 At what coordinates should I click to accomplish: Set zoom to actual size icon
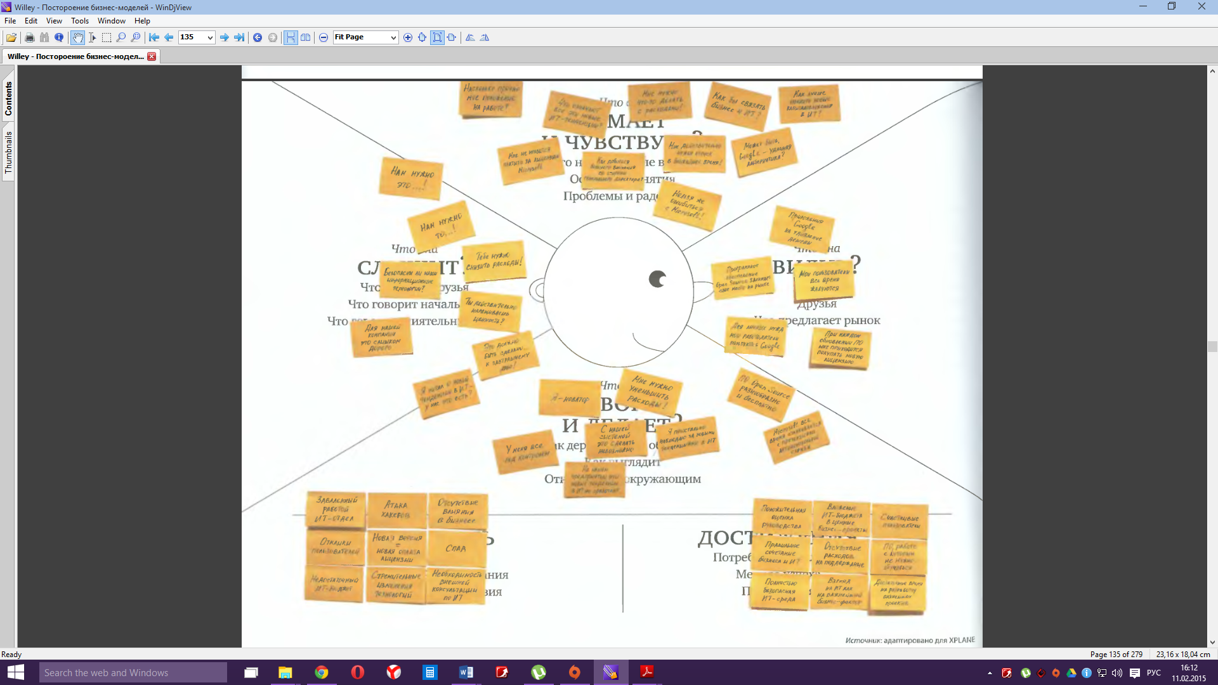click(x=422, y=37)
